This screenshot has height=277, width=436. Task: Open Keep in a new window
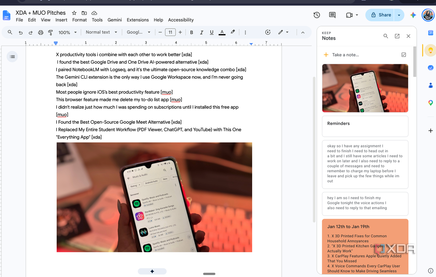coord(397,36)
